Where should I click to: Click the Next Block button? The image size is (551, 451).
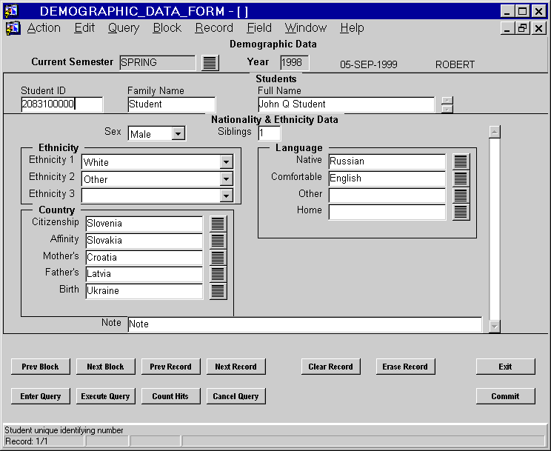[105, 367]
